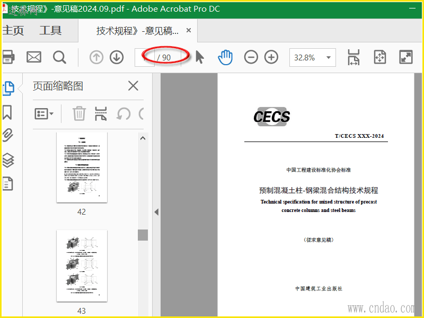Click the Fit Width scrolling icon
Screen dimensions: 424x318
(354, 57)
